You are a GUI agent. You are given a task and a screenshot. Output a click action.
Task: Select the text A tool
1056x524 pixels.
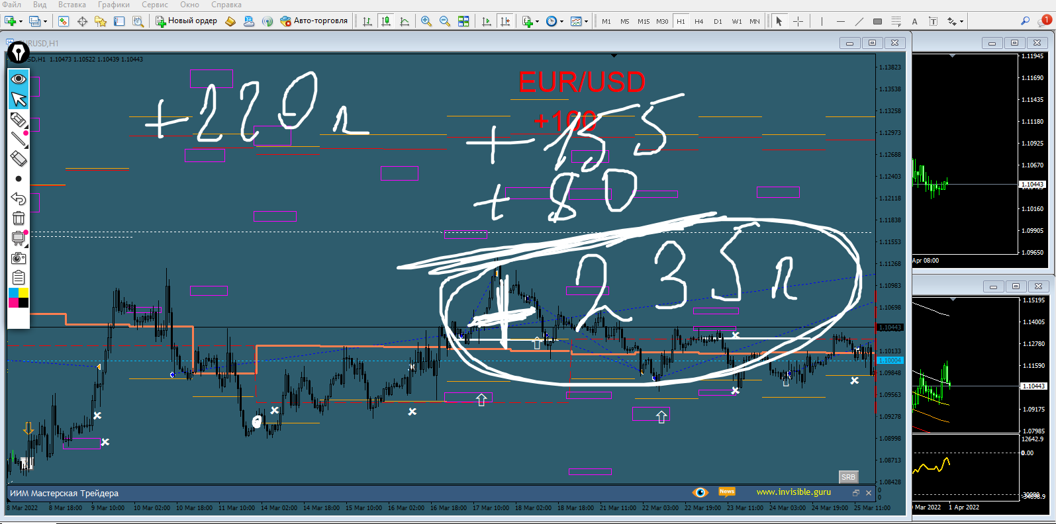coord(914,21)
